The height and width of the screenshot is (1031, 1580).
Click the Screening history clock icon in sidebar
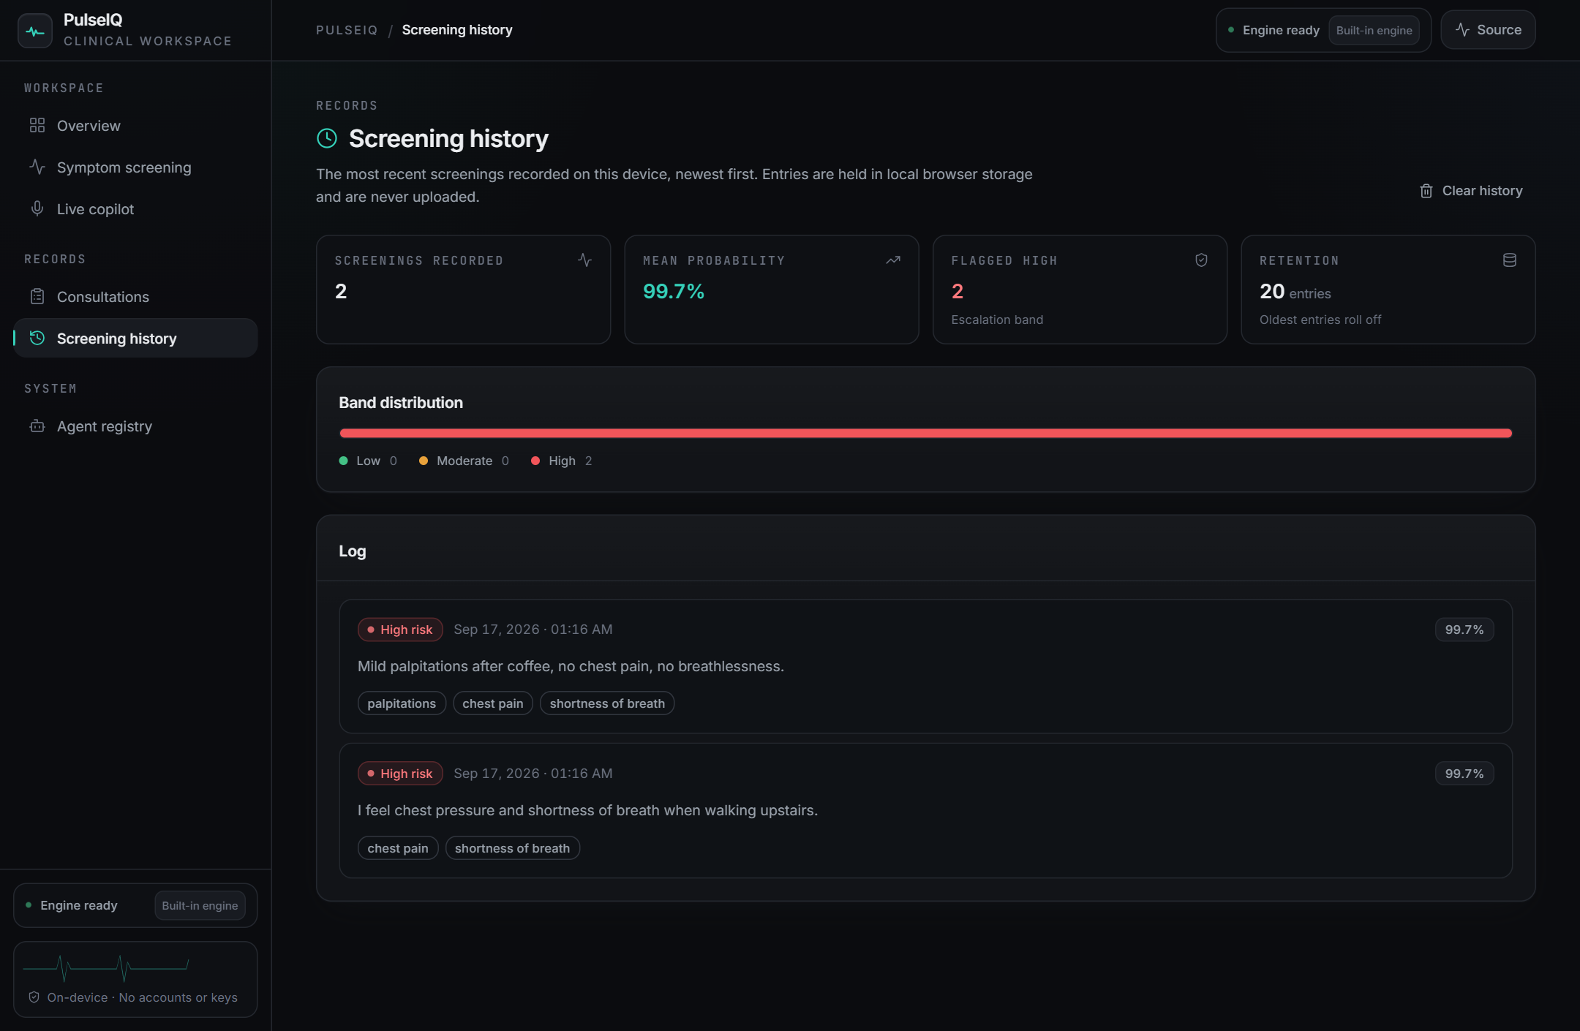pos(37,338)
